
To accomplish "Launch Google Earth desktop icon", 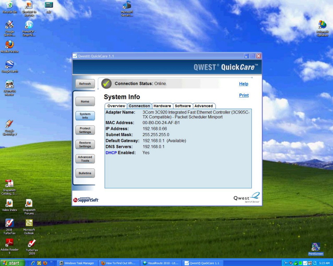I will 10,66.
